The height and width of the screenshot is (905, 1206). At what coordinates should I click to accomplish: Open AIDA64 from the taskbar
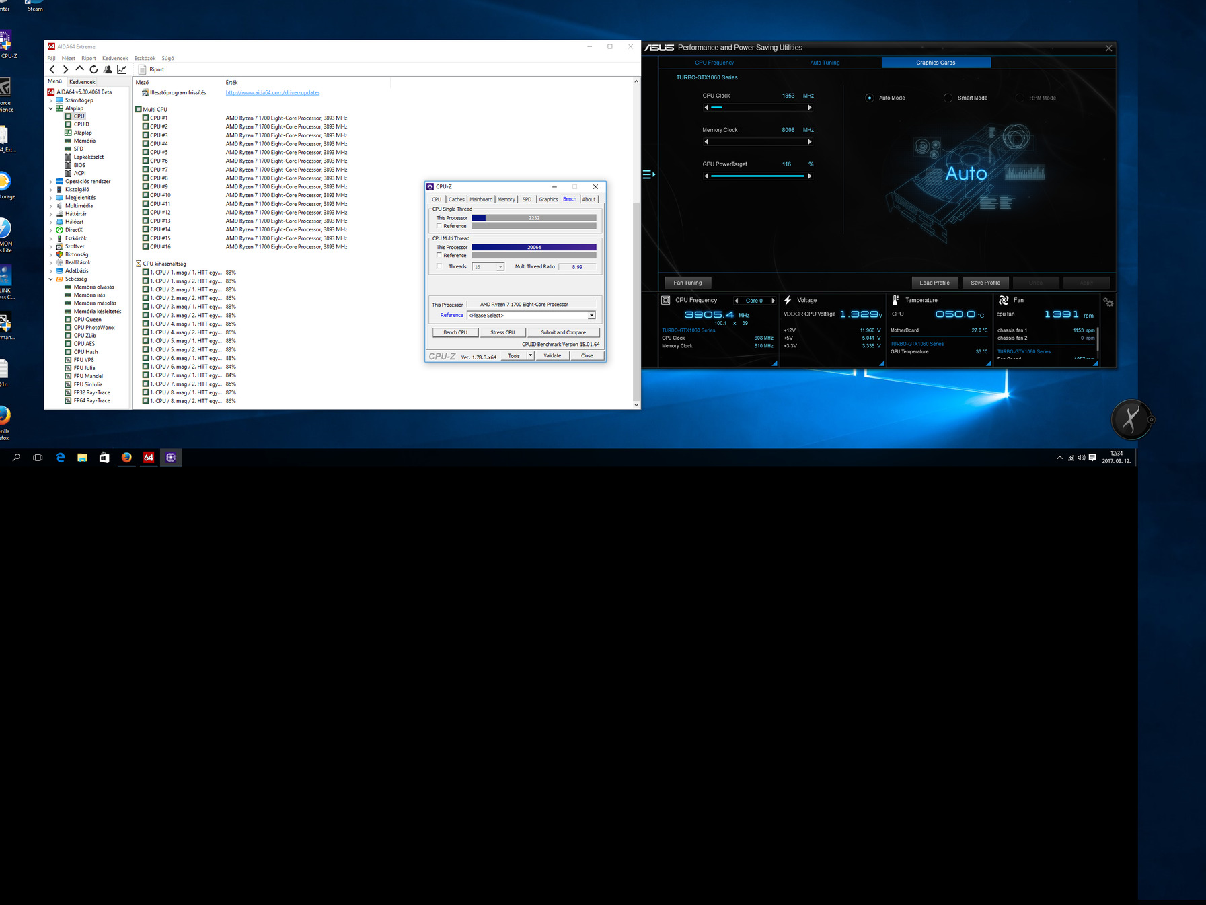coord(149,458)
